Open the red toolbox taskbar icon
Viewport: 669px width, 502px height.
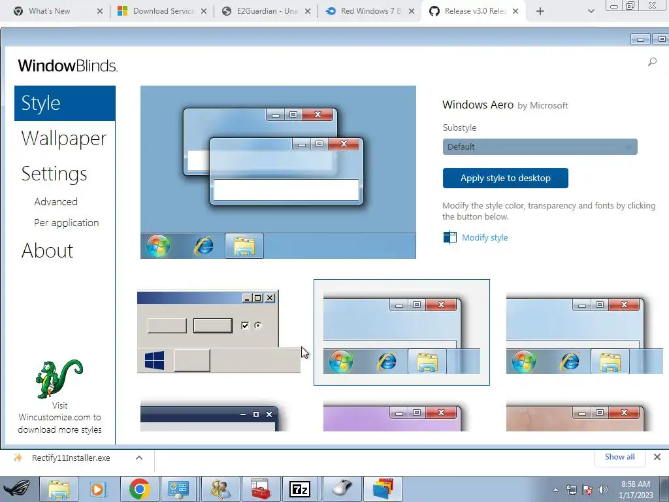(x=261, y=489)
